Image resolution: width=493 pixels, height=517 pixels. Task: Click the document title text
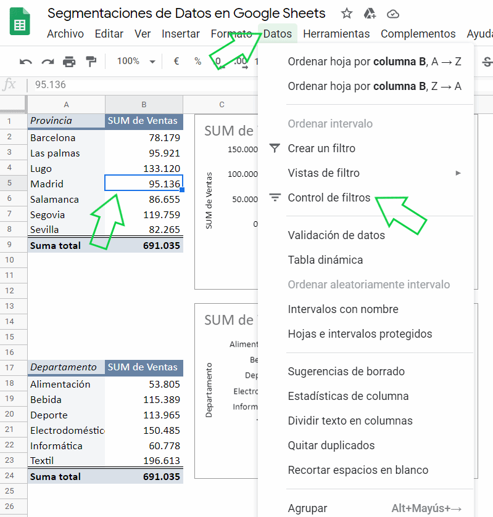click(x=186, y=13)
